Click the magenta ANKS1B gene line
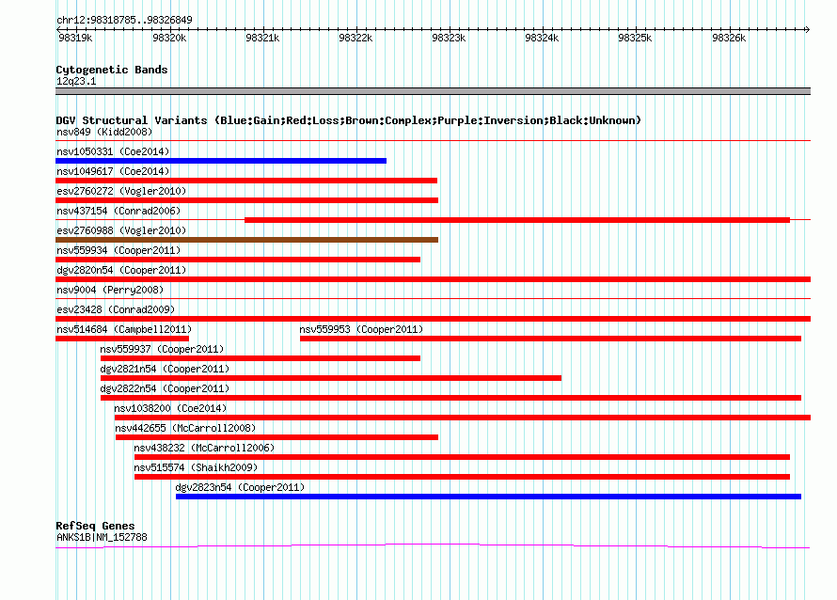 tap(433, 545)
